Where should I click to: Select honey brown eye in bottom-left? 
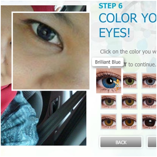tap(109, 122)
